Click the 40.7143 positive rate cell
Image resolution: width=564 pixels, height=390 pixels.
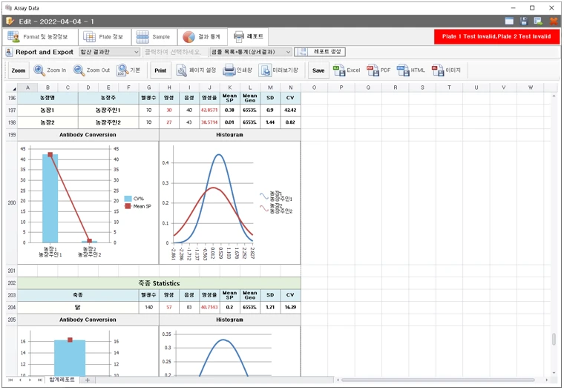[209, 307]
